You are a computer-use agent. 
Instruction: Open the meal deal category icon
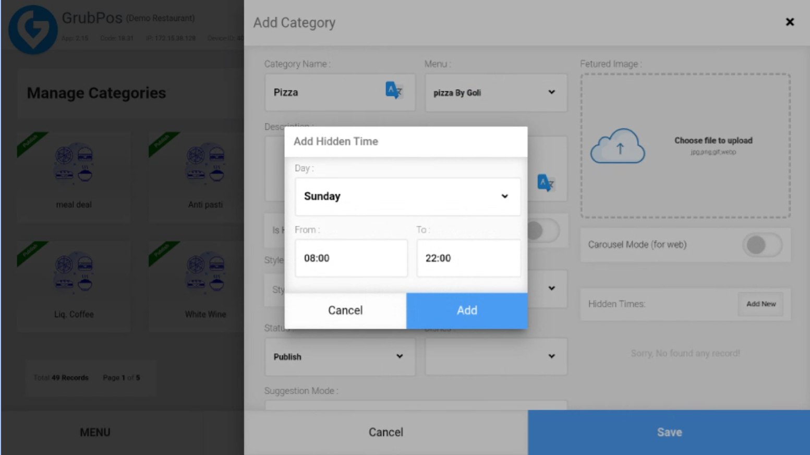(74, 163)
